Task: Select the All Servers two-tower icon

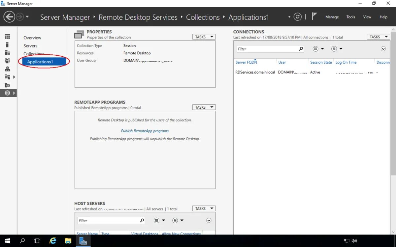Action: click(7, 53)
